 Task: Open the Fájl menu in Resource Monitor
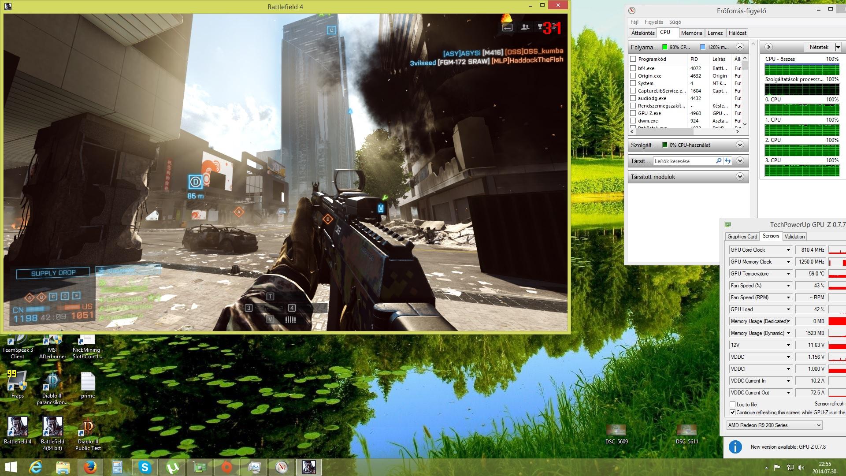tap(634, 22)
